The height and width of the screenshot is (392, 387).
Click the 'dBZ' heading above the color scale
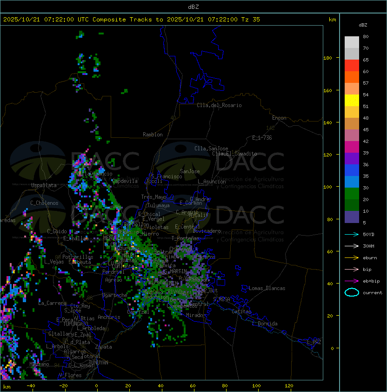pos(363,25)
